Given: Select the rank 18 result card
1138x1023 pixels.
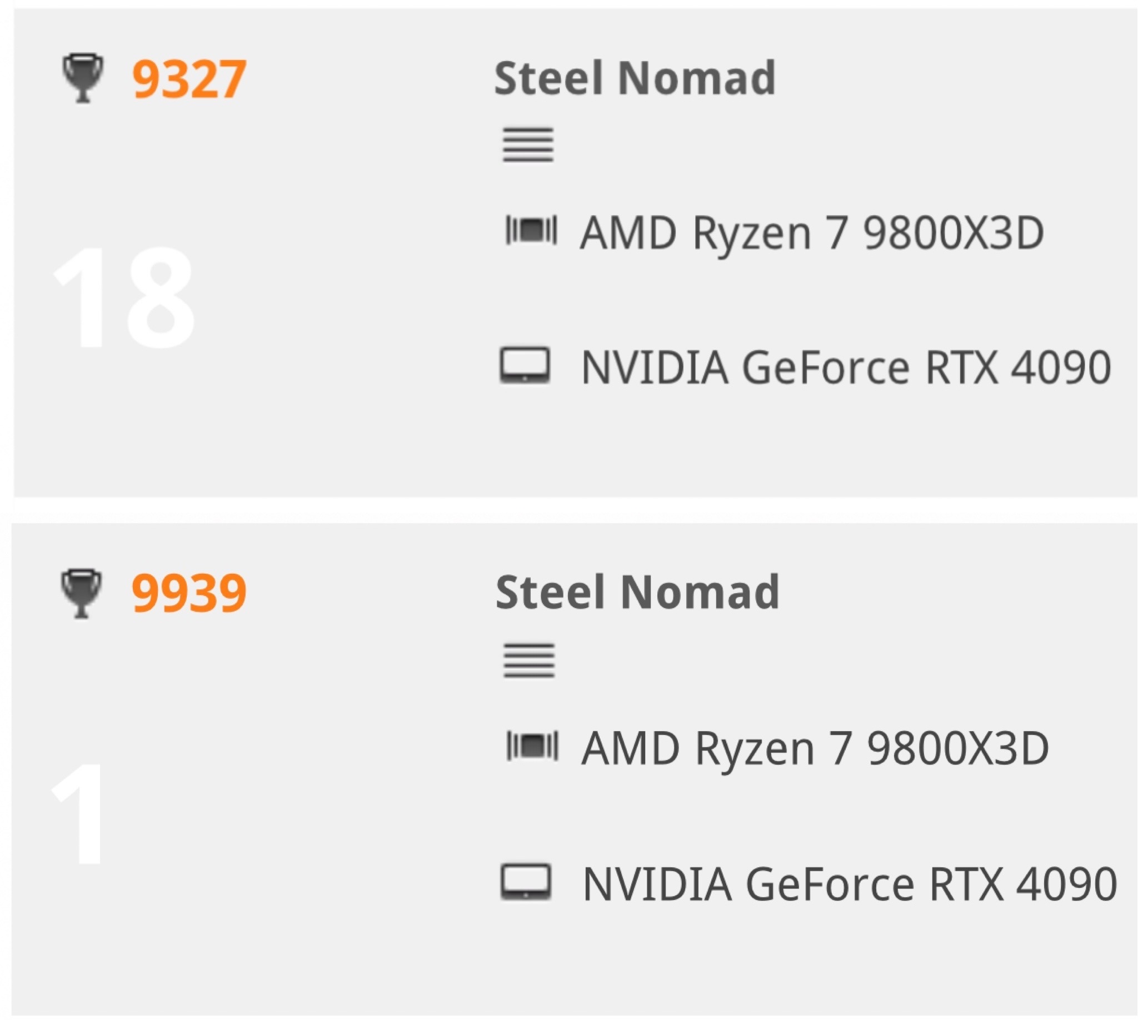Looking at the screenshot, I should 337,439.
